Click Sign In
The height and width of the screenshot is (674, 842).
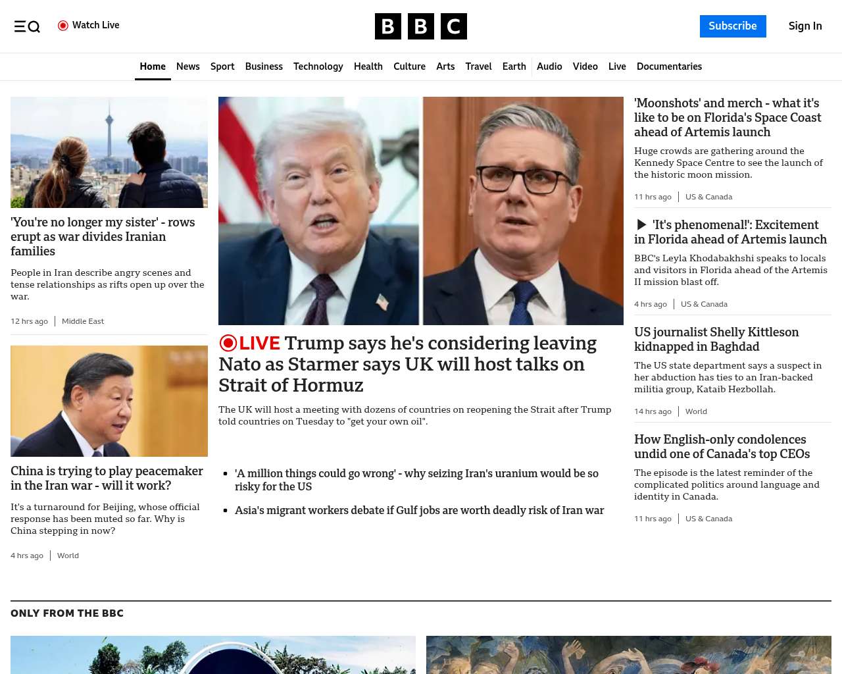point(805,26)
